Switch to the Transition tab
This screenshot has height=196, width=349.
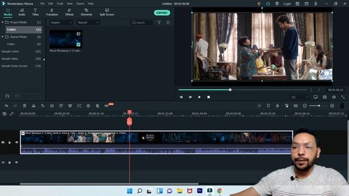[52, 12]
